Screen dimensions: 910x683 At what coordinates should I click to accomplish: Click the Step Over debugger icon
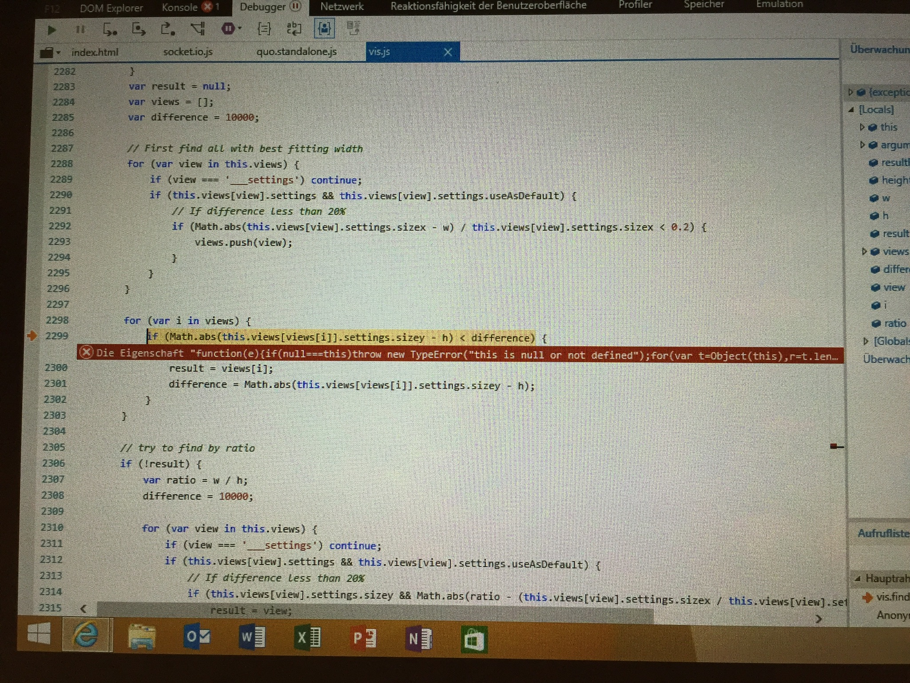[x=139, y=30]
